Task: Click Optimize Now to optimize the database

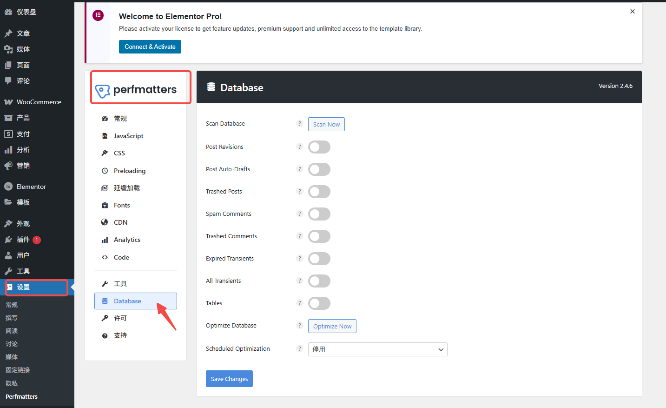Action: coord(332,326)
